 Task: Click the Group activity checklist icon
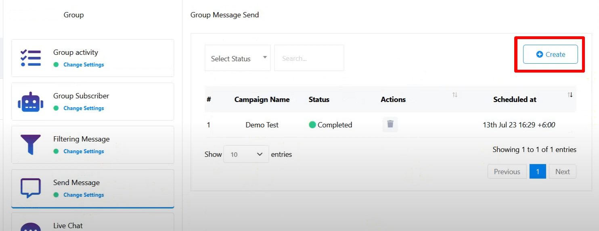click(31, 58)
